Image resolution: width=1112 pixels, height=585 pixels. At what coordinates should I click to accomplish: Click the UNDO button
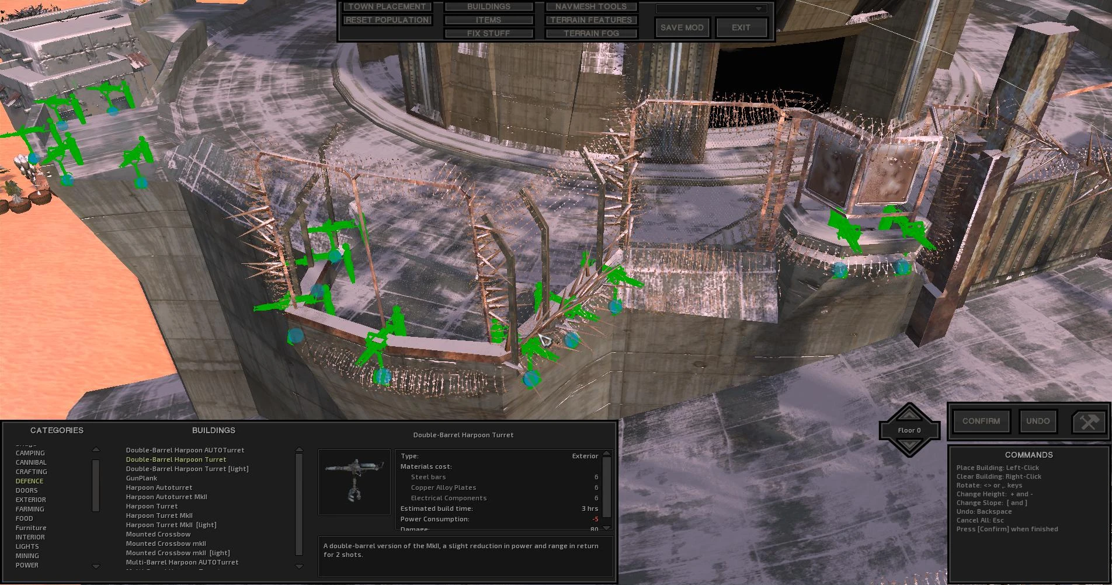(1038, 421)
